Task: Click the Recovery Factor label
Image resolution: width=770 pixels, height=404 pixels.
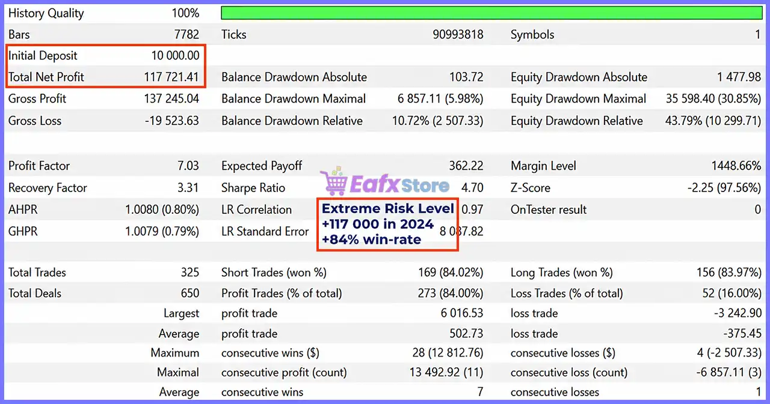Action: pyautogui.click(x=48, y=188)
